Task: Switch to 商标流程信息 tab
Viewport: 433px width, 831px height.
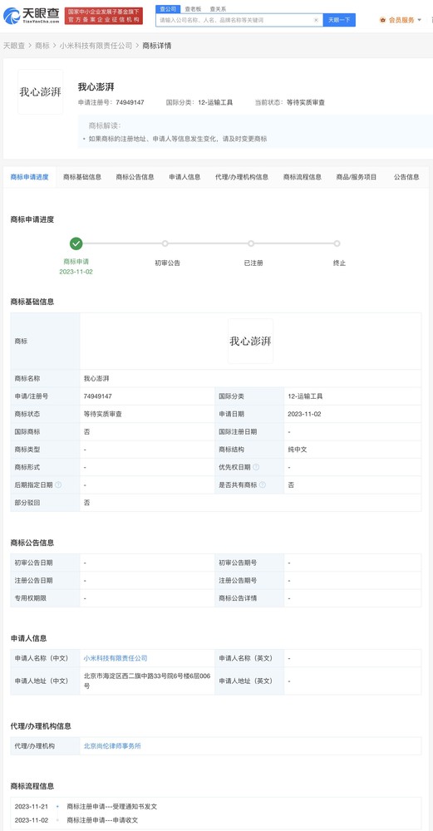Action: 302,177
